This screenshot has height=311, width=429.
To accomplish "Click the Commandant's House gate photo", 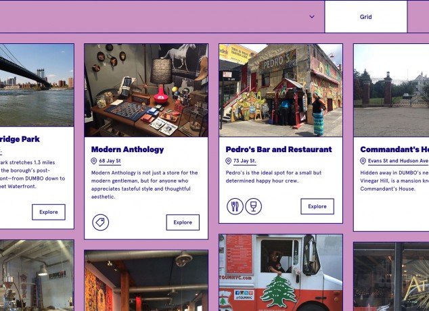I will [x=391, y=90].
